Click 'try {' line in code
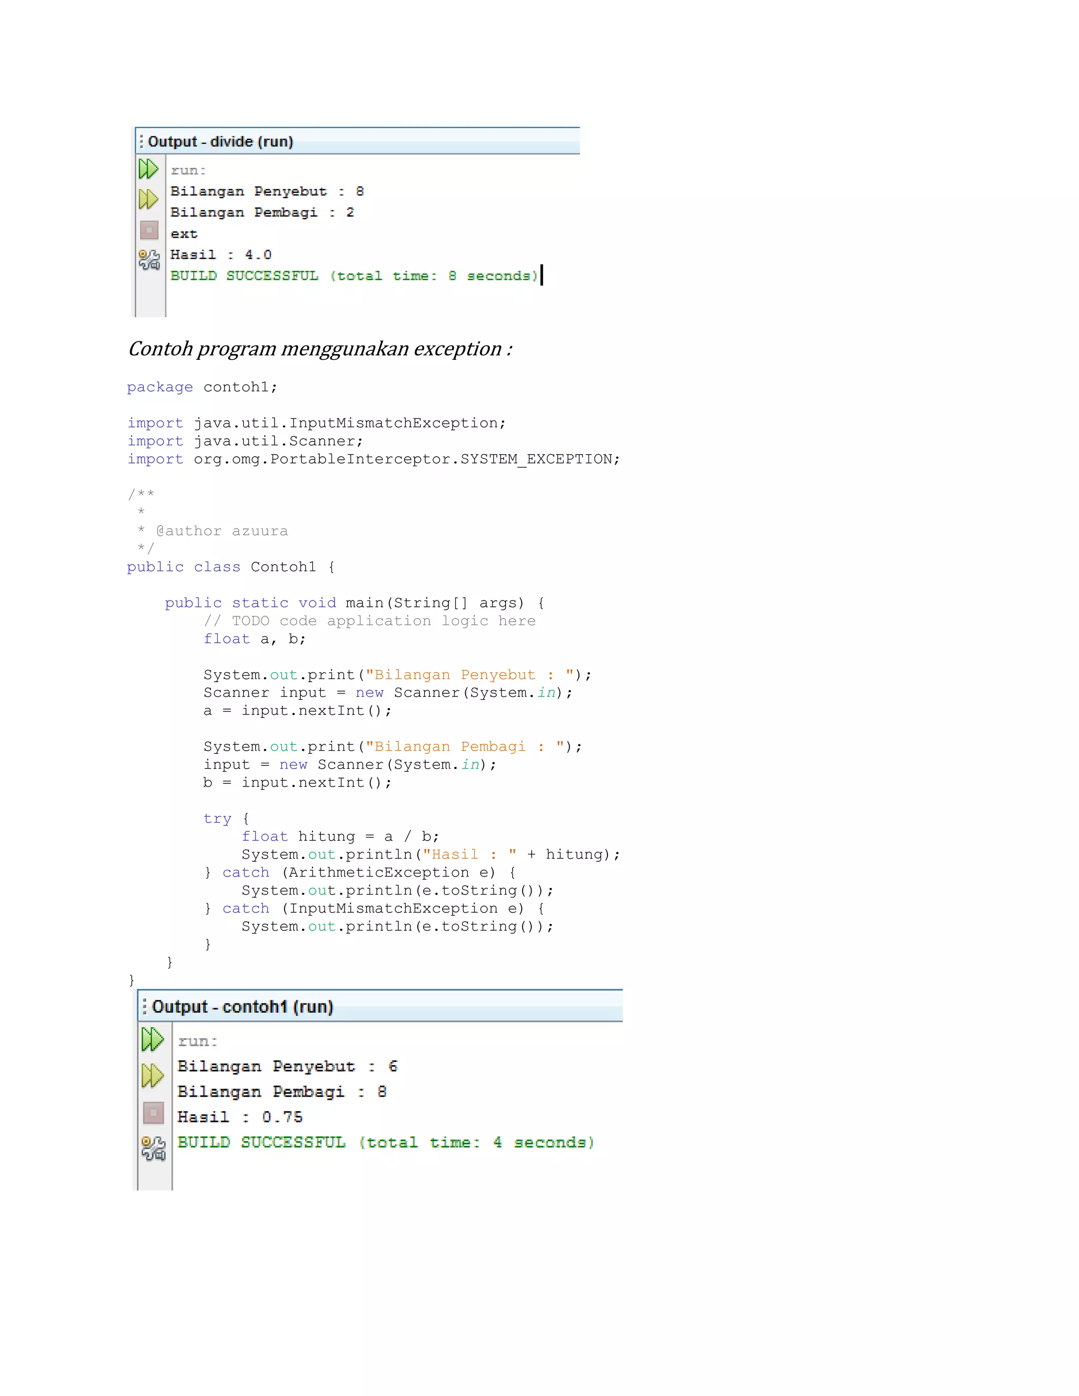Screen dimensions: 1079x1396 click(226, 819)
